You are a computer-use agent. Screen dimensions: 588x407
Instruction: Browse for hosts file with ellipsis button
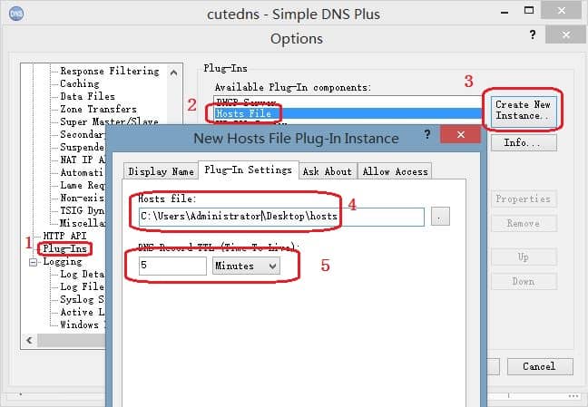coord(440,217)
